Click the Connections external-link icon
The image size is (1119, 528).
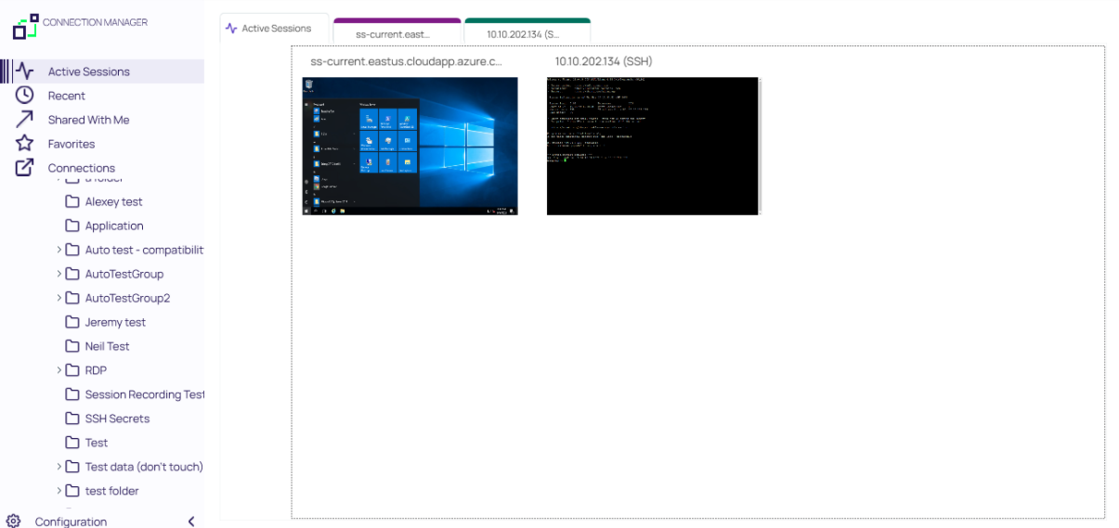tap(25, 168)
